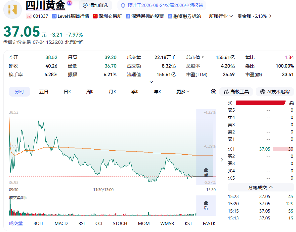Select the BOLL indicator
296x232 pixels.
(x=38, y=223)
